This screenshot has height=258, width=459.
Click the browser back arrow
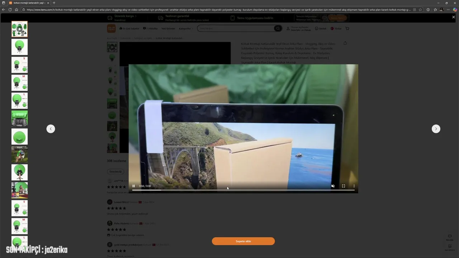[x=4, y=10]
